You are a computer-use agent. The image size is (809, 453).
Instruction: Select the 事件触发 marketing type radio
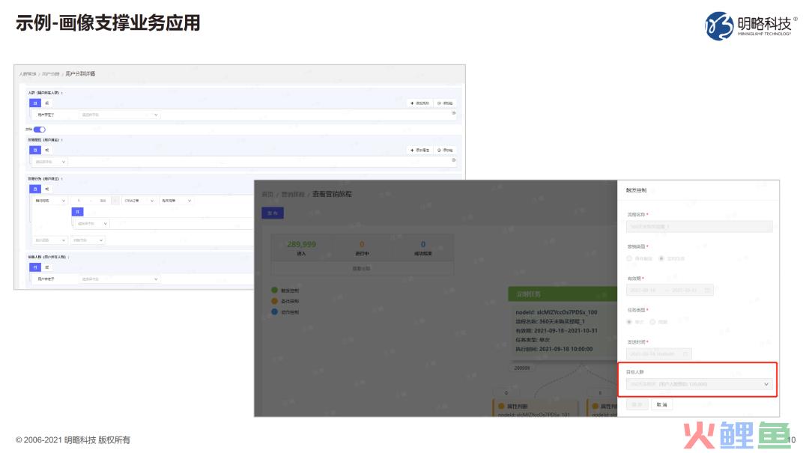(x=629, y=258)
